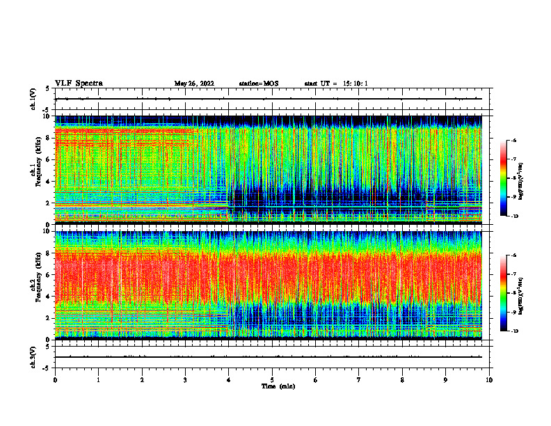
Task: Click the time axis tick label '3'
Action: pyautogui.click(x=185, y=380)
